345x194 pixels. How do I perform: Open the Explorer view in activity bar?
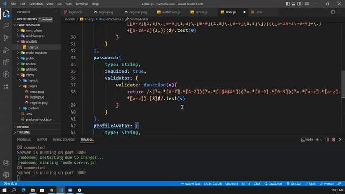pyautogui.click(x=6, y=13)
